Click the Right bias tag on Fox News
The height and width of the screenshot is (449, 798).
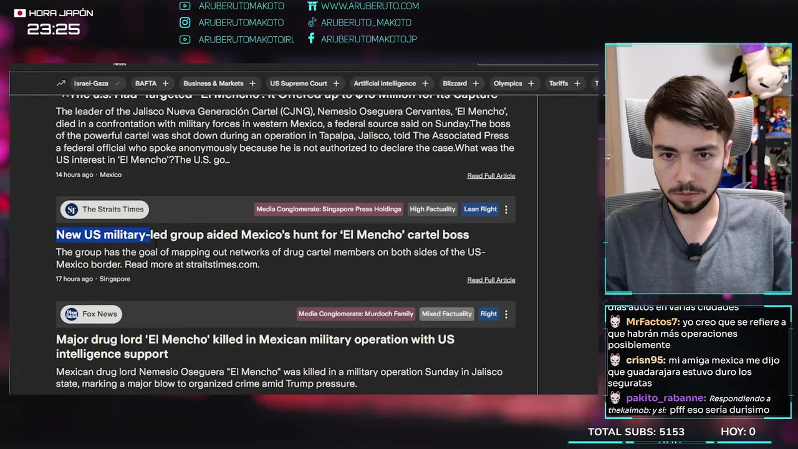pos(488,314)
